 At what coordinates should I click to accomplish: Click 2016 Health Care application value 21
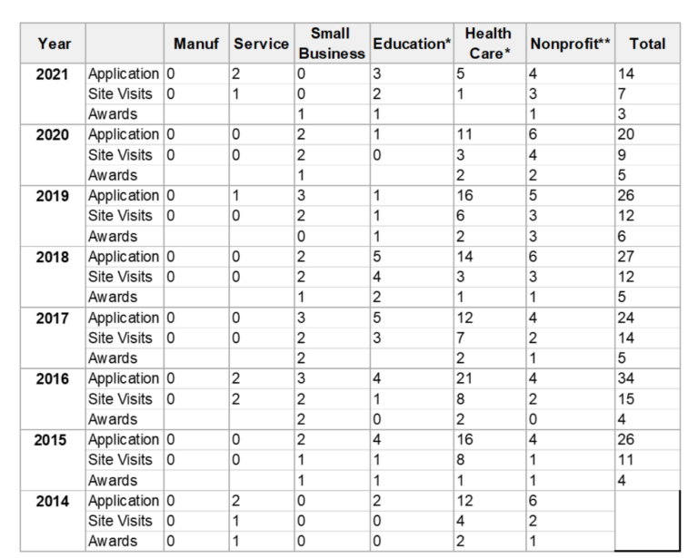pyautogui.click(x=464, y=378)
